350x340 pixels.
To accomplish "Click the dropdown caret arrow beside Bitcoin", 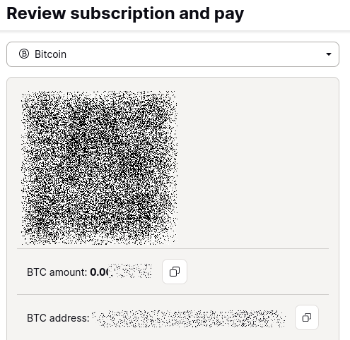I will tap(329, 54).
